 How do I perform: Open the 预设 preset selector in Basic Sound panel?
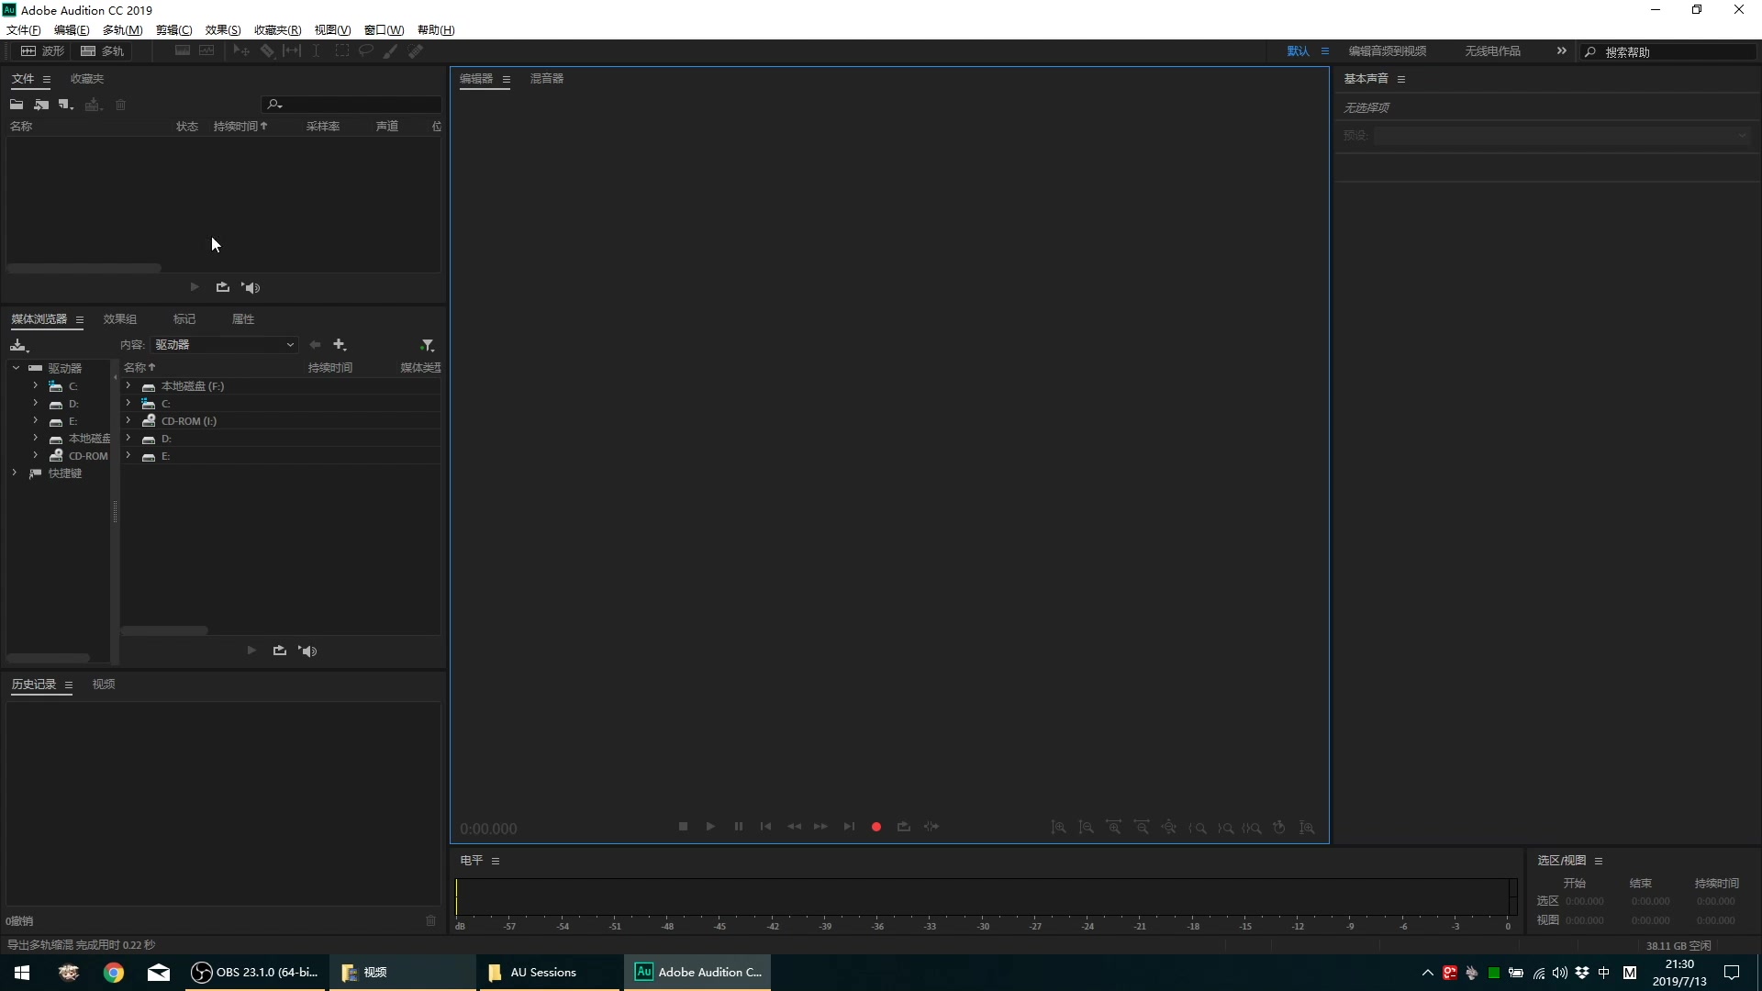(1741, 135)
